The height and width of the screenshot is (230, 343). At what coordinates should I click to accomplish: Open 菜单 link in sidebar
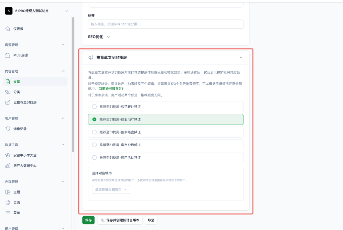(x=35, y=213)
